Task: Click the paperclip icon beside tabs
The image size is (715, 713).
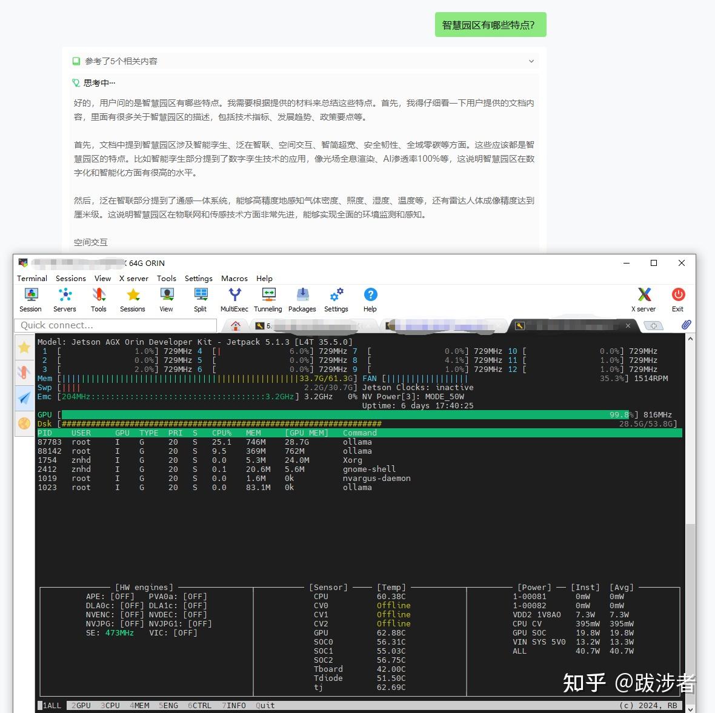Action: 686,325
